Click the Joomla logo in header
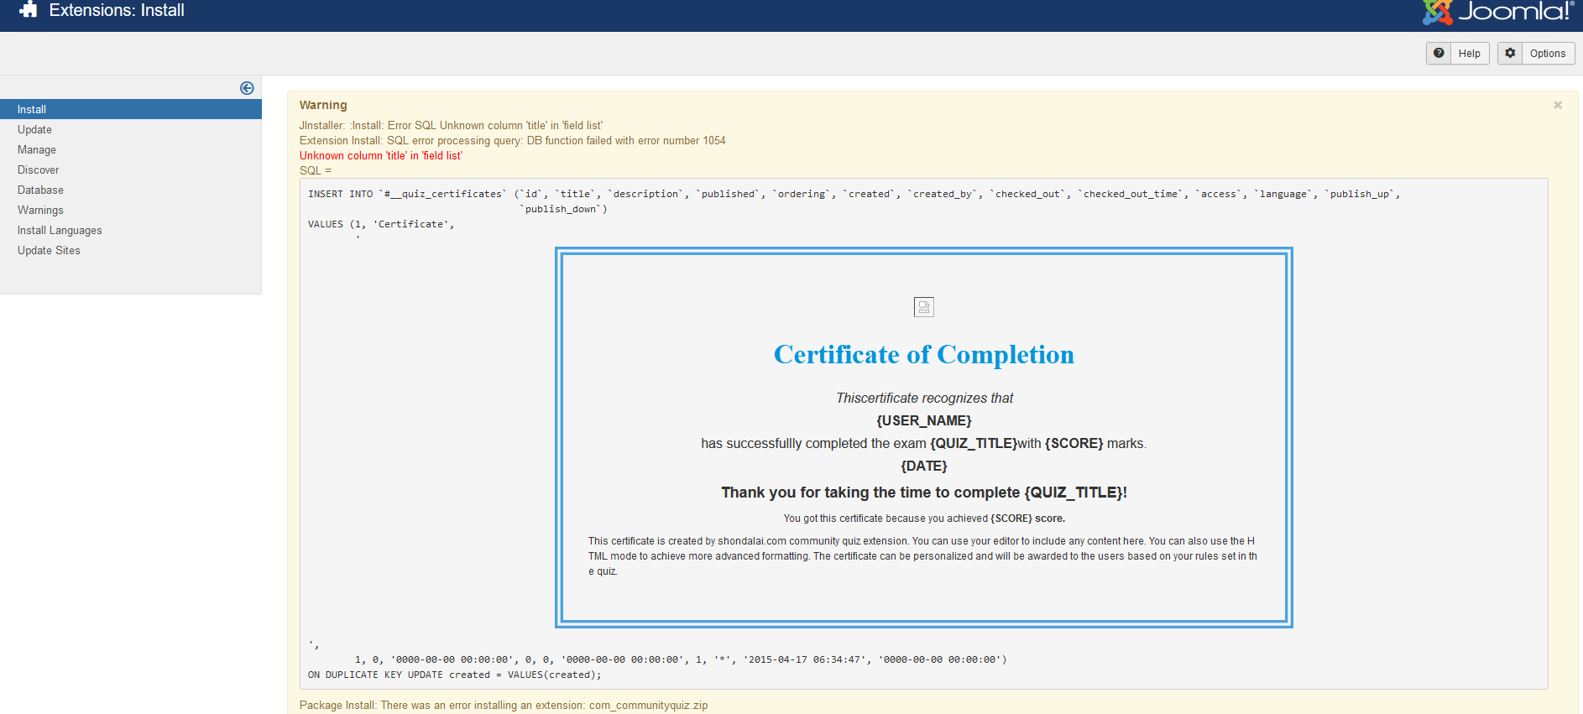 pos(1498,12)
